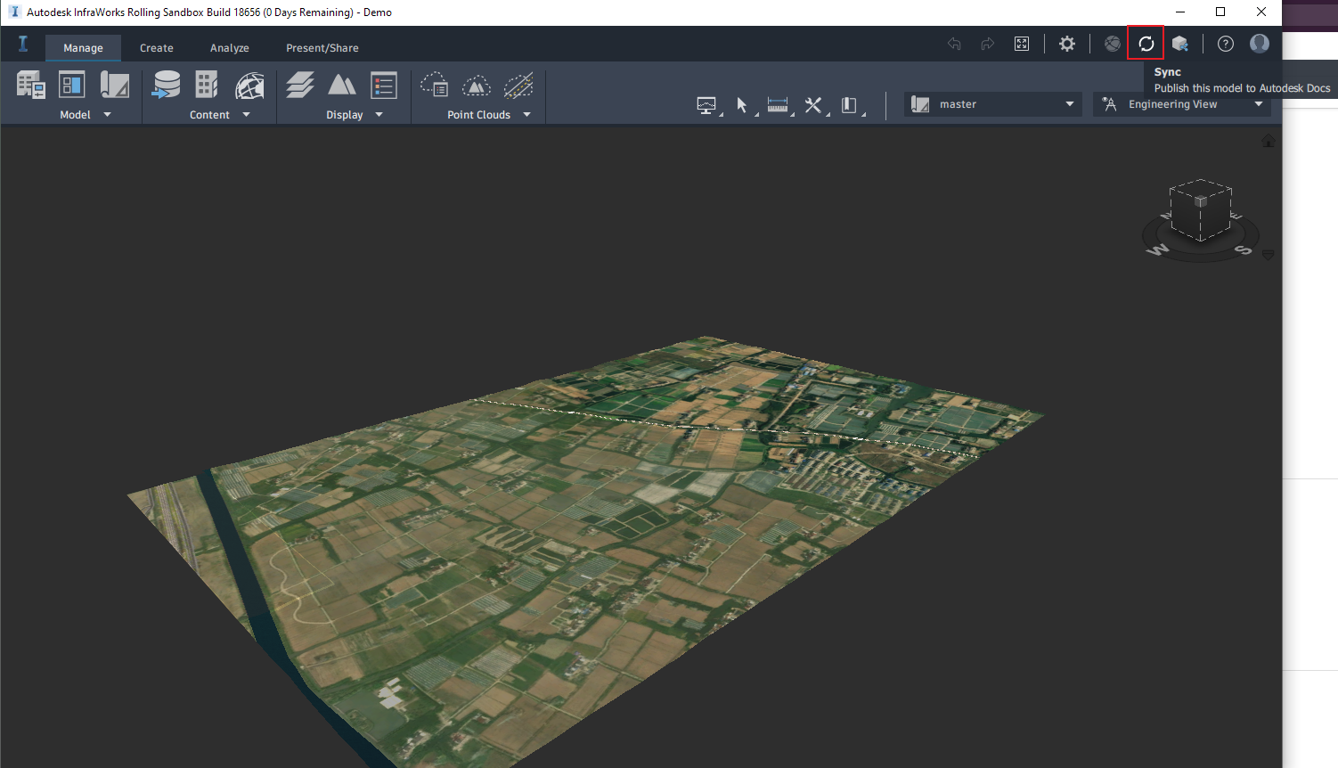This screenshot has width=1338, height=768.
Task: Expand the Model panel dropdown arrow
Action: (108, 115)
